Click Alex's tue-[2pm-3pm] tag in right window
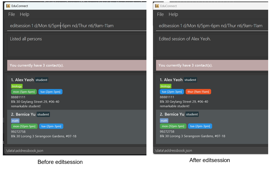The height and width of the screenshot is (169, 271). click(x=172, y=92)
